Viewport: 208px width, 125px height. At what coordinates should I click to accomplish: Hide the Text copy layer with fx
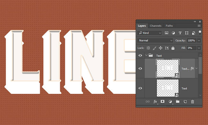[x=140, y=68]
